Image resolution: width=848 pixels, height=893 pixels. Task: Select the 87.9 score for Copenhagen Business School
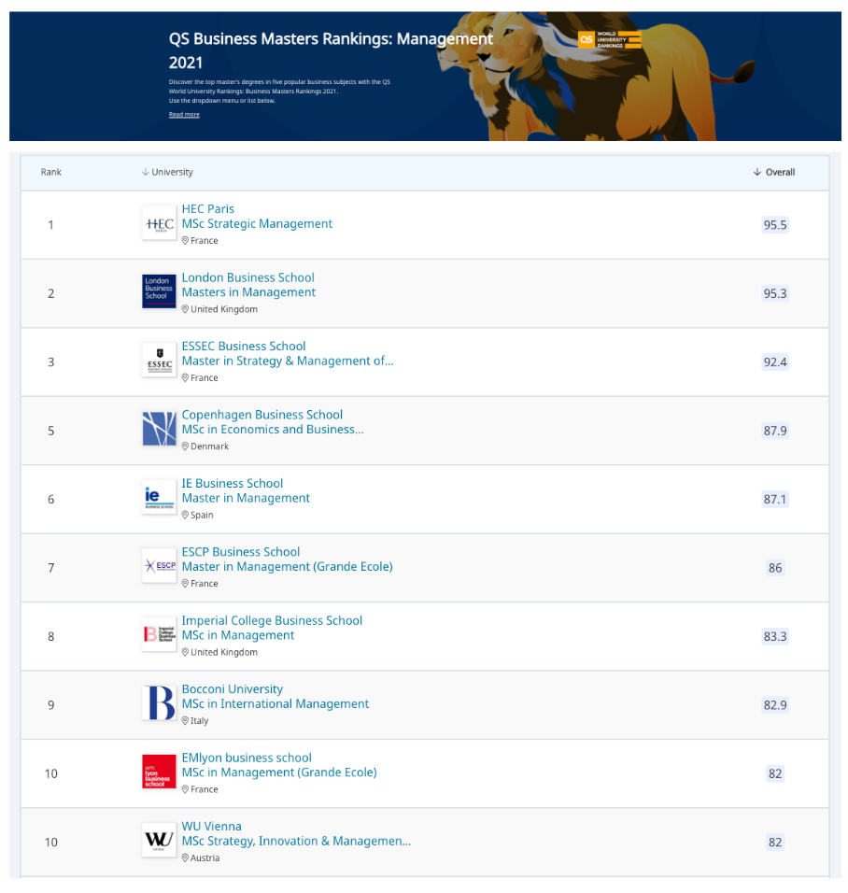pyautogui.click(x=775, y=431)
